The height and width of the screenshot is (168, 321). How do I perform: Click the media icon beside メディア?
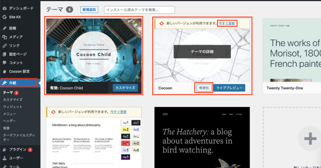pos(4,37)
